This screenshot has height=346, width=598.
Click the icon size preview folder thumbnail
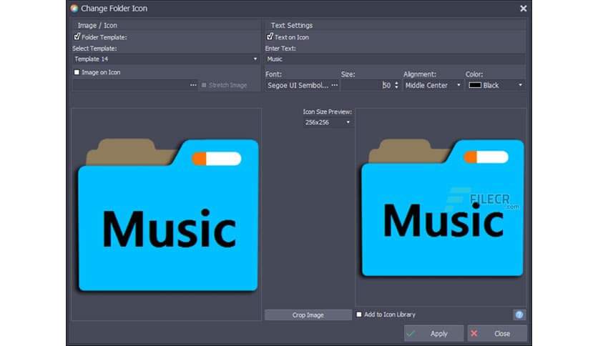[x=441, y=208]
